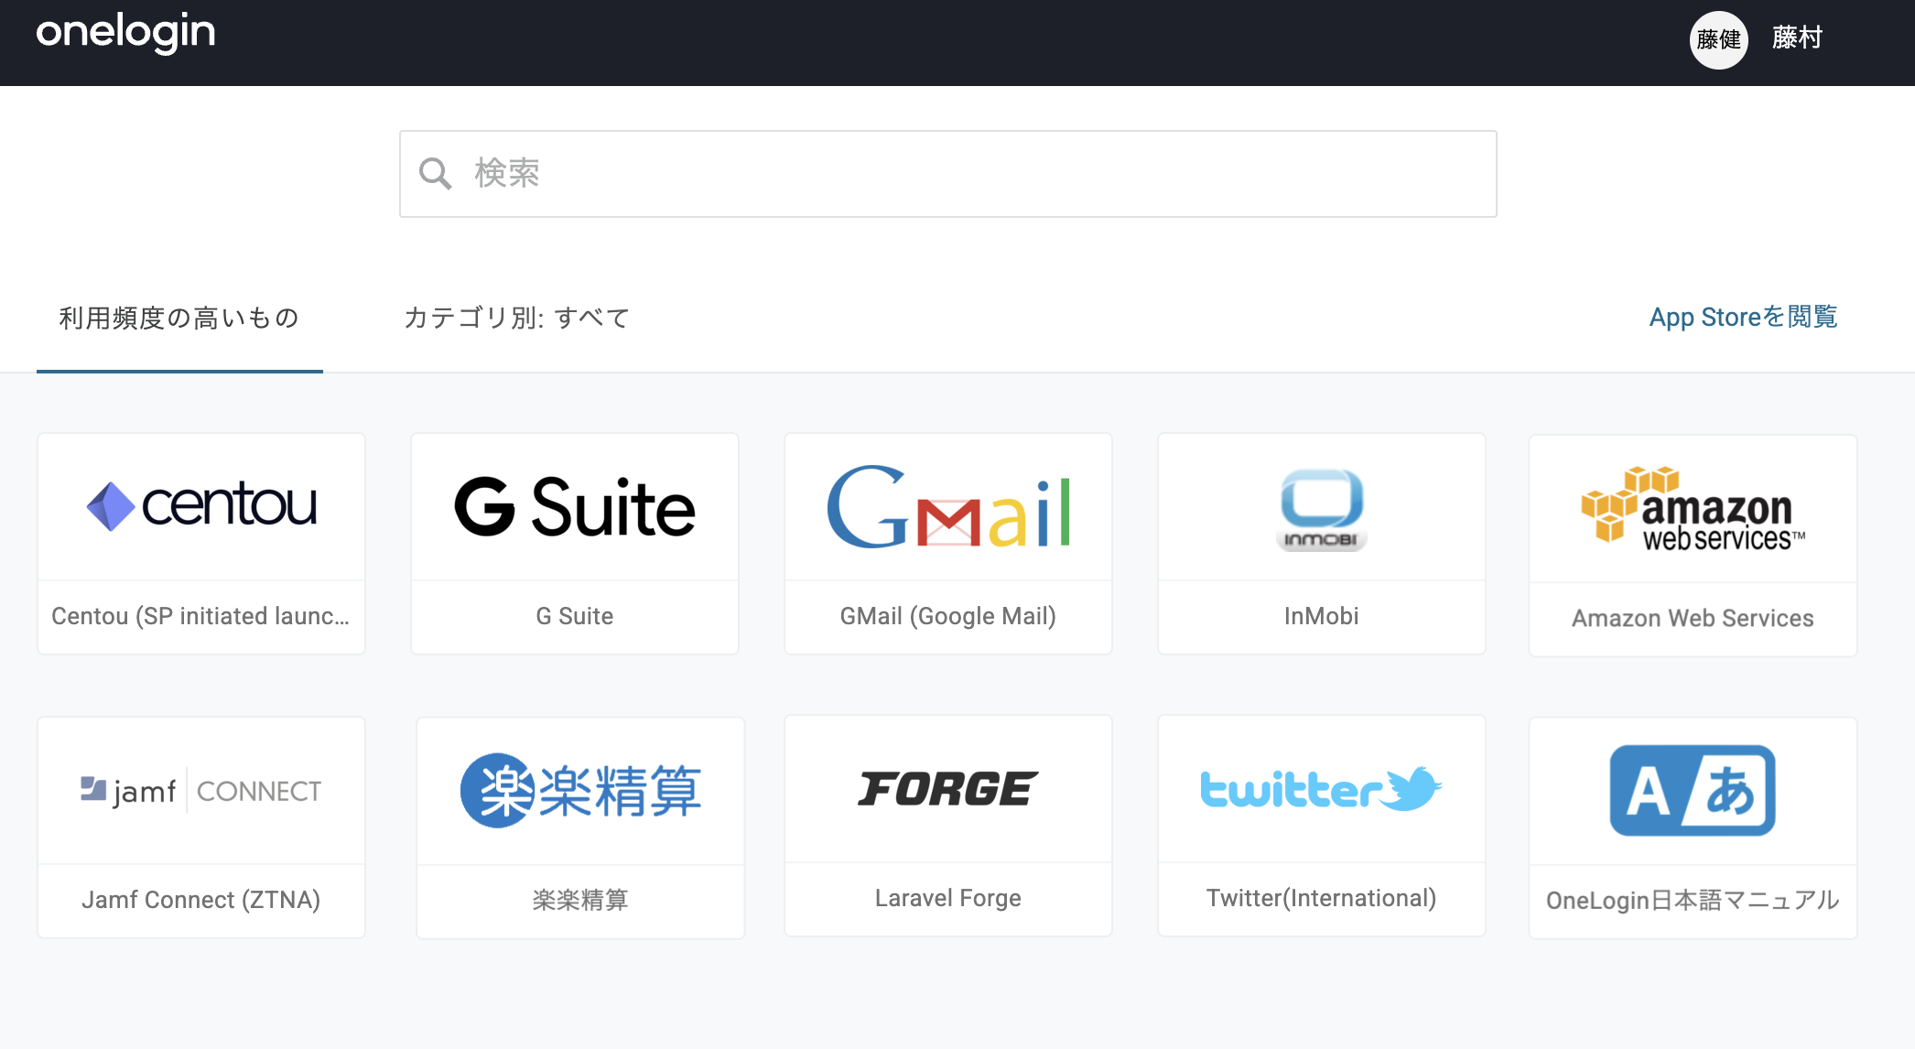The width and height of the screenshot is (1915, 1049).
Task: Open the App Storeを閲覧 link
Action: [x=1743, y=317]
